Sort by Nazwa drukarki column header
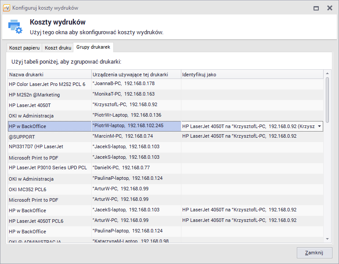This screenshot has width=339, height=264. point(49,75)
